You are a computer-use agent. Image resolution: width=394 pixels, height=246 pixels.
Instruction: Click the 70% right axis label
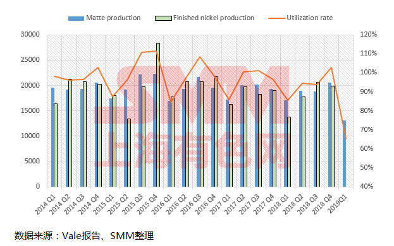click(x=367, y=129)
